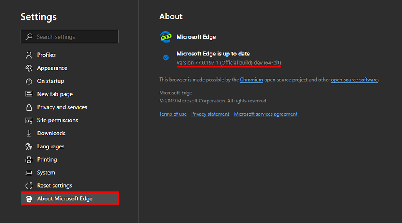Click the Settings heading
Screen dimensions: 402x223
pos(39,17)
